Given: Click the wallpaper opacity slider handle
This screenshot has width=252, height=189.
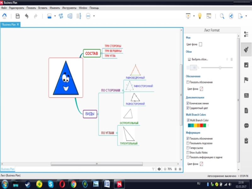Looking at the screenshot, I should pyautogui.click(x=220, y=68).
